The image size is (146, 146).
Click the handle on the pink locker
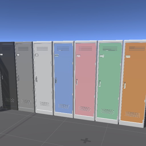tap(77, 82)
